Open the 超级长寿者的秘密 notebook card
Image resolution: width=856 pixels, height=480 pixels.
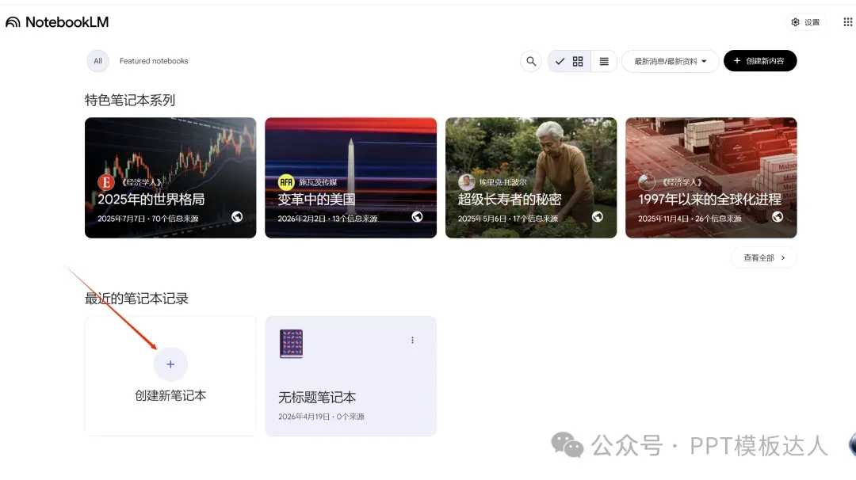(x=530, y=177)
